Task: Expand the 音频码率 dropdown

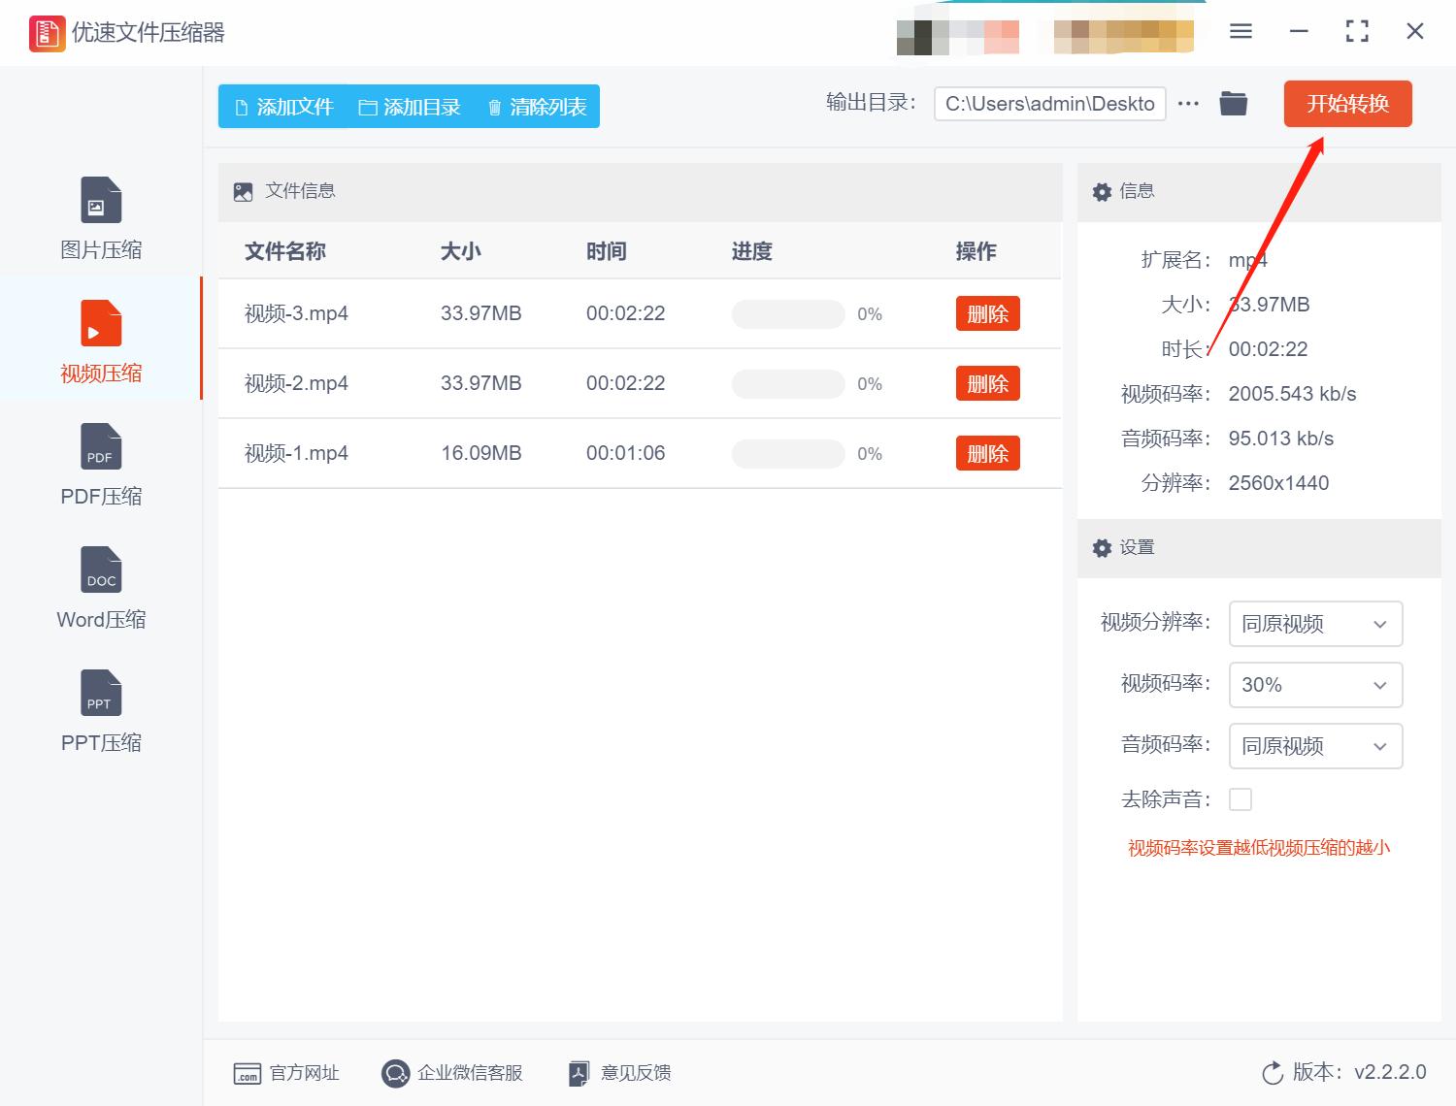Action: point(1315,746)
